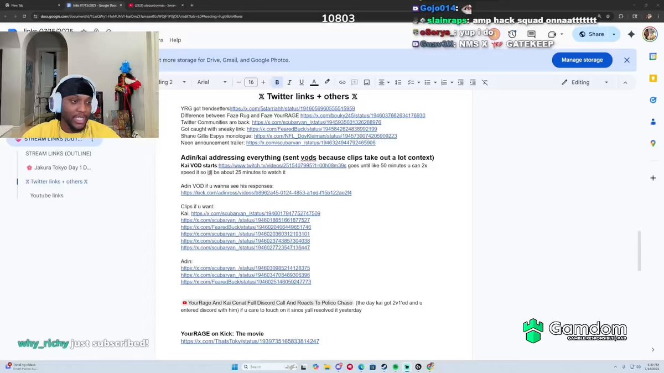Open the Share options dropdown arrow
Viewport: 664px width, 373px height.
pyautogui.click(x=614, y=34)
